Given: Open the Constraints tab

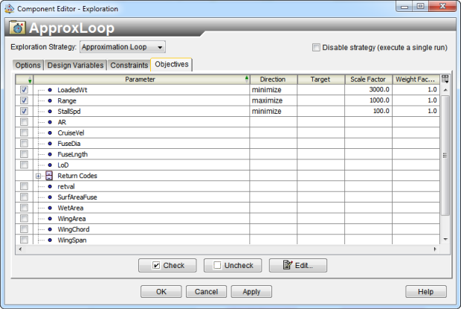Looking at the screenshot, I should pos(129,66).
